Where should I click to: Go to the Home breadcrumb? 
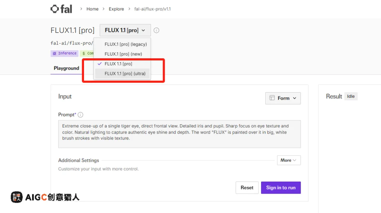92,9
